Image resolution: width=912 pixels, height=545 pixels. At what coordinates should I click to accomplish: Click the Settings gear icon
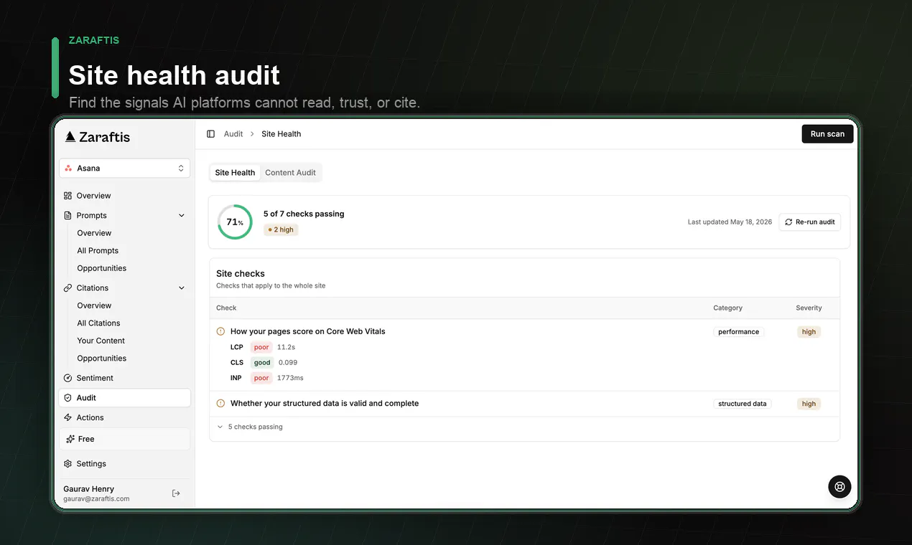point(68,464)
